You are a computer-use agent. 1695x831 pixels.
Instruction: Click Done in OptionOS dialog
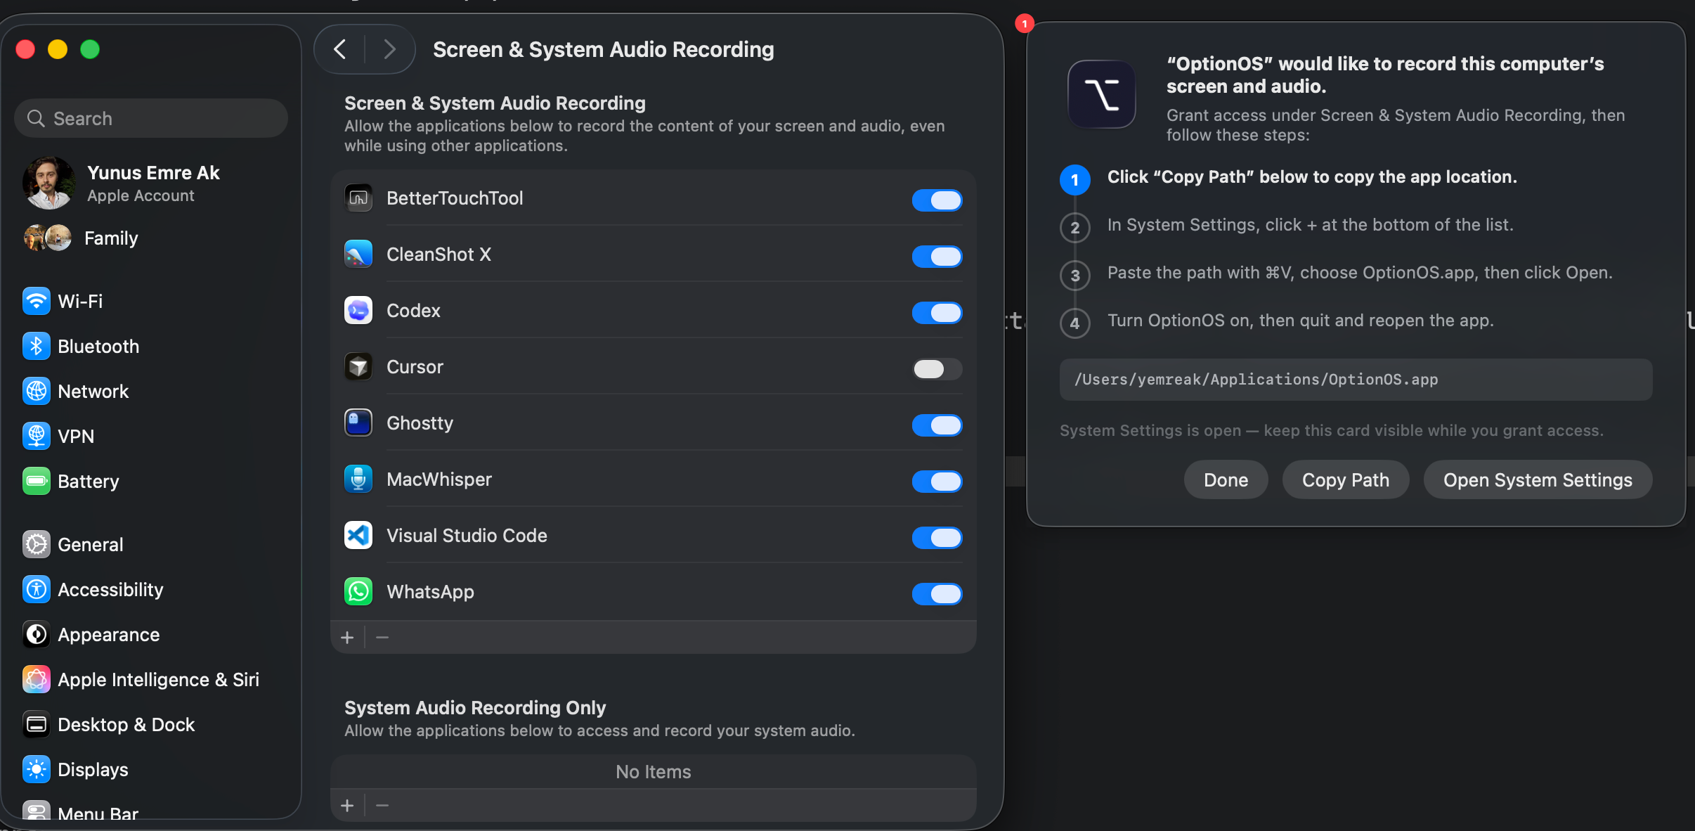pyautogui.click(x=1226, y=480)
